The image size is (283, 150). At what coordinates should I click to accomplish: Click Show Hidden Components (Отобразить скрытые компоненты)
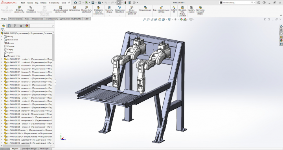[98, 11]
